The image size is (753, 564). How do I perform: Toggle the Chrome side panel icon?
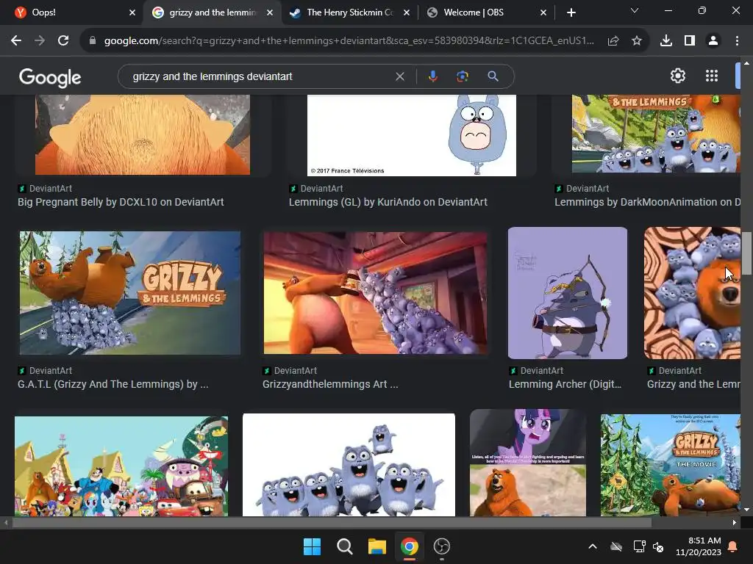coord(690,41)
